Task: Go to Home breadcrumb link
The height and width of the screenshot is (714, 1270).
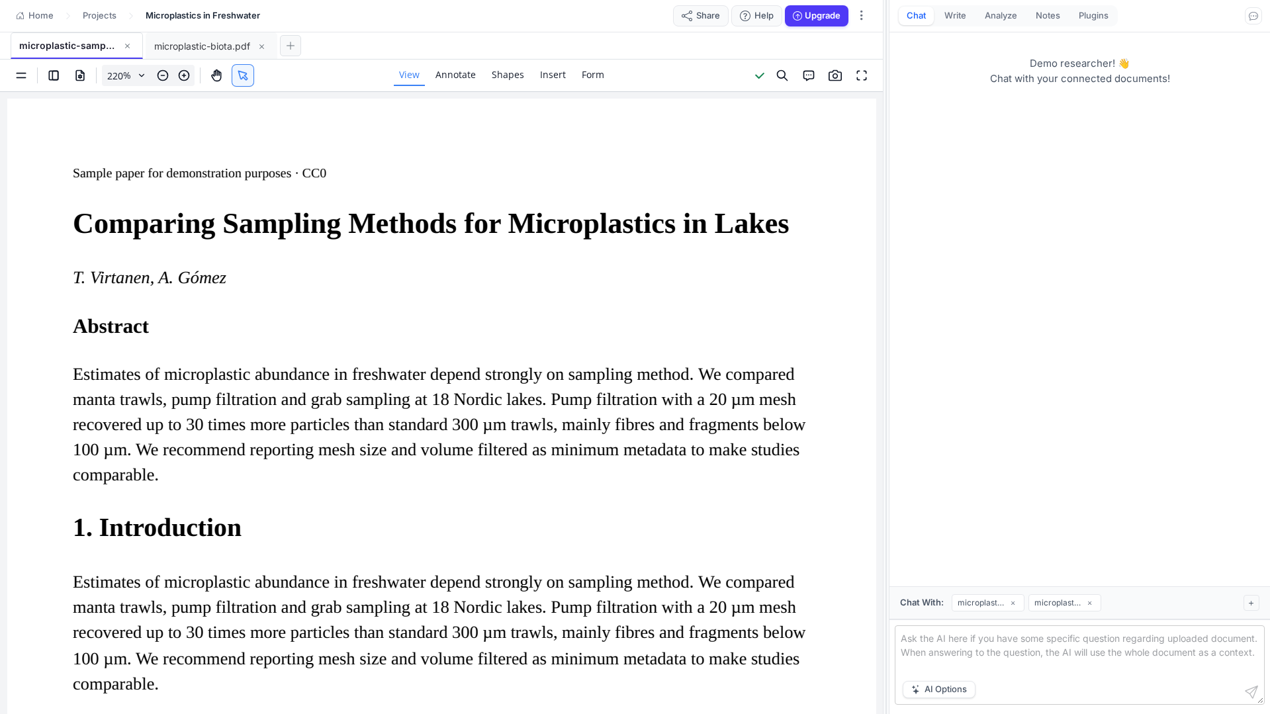Action: [x=34, y=16]
